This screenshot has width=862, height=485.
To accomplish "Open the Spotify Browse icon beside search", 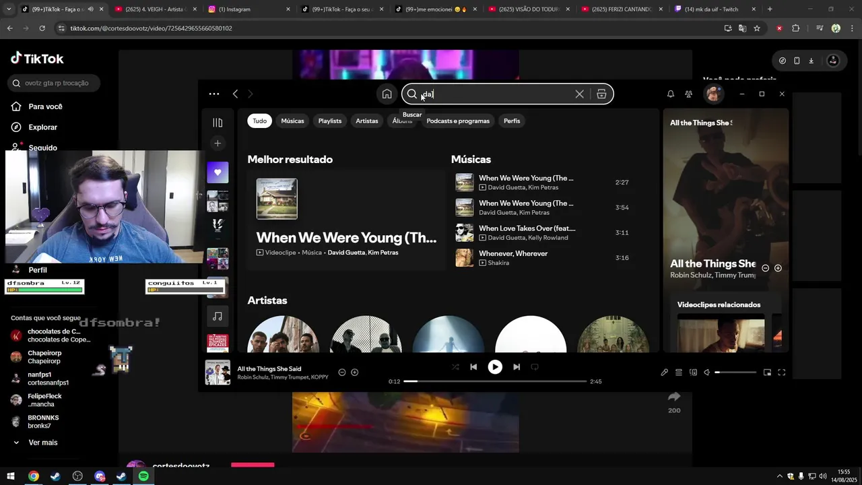I will tap(601, 94).
